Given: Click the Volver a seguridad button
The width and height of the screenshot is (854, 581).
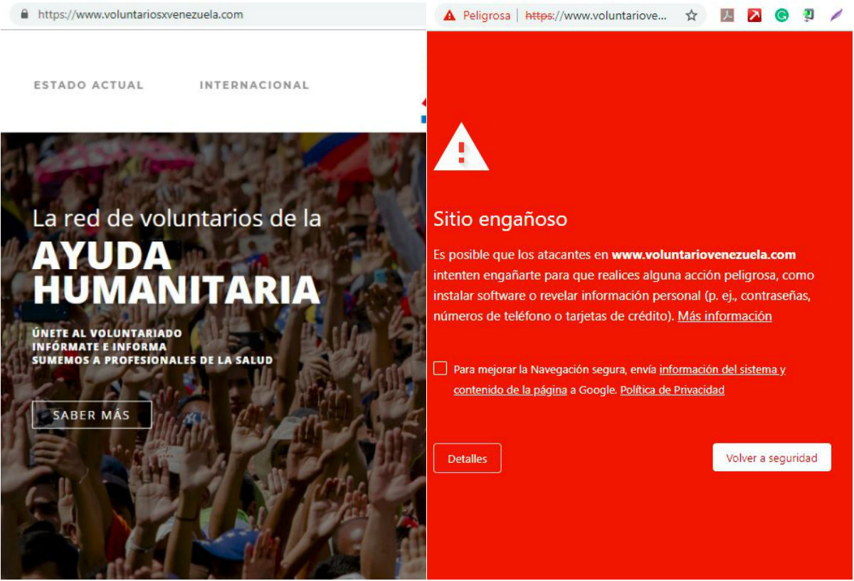Looking at the screenshot, I should 771,458.
